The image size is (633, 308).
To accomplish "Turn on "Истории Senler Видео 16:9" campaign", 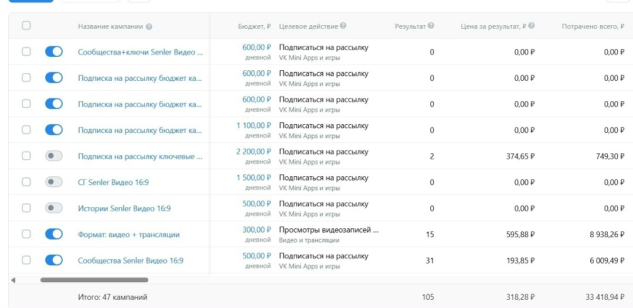I will tap(54, 208).
